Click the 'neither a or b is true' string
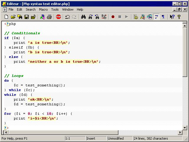The width and height of the screenshot is (189, 142). click(x=63, y=62)
